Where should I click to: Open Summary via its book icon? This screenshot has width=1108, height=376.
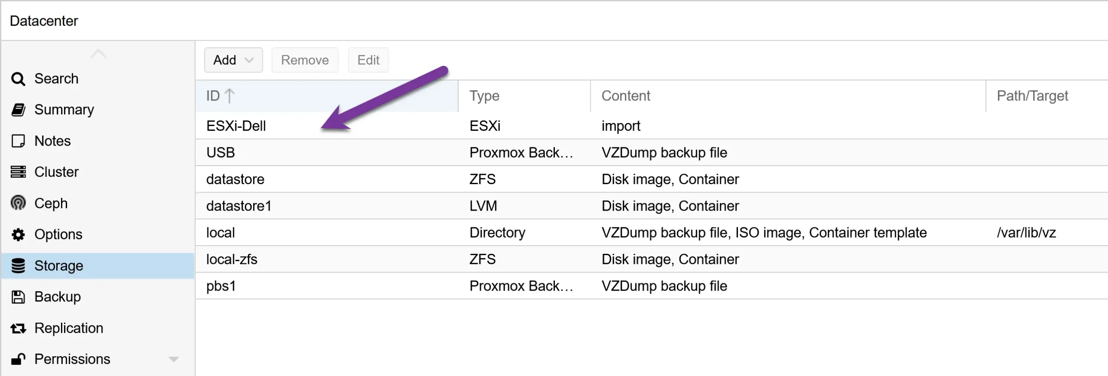(x=18, y=109)
